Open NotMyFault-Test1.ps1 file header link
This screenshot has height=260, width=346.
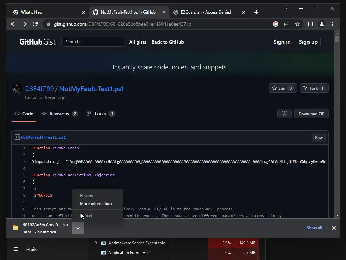pos(43,137)
